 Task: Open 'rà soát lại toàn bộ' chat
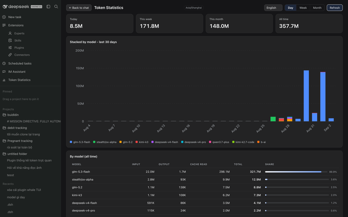[x=20, y=147]
